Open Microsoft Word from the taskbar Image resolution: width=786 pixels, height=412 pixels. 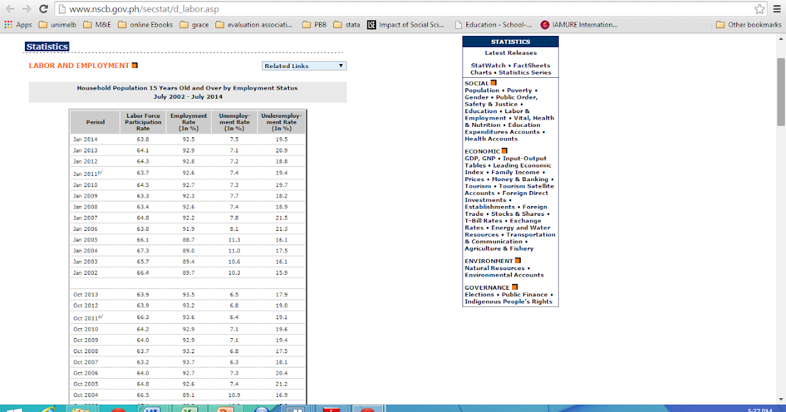coord(151,408)
